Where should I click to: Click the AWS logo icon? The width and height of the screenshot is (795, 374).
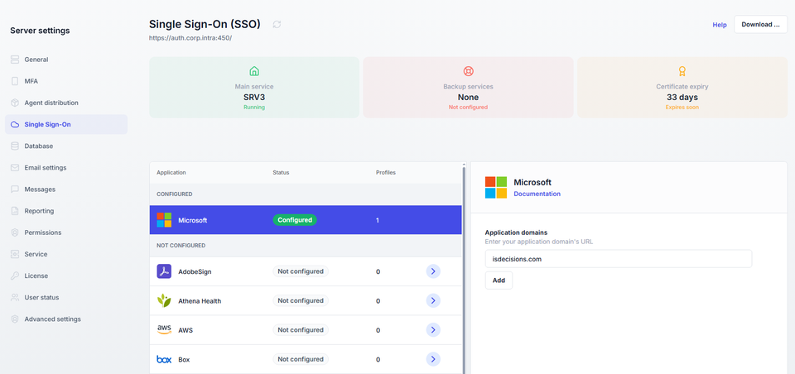pyautogui.click(x=164, y=329)
